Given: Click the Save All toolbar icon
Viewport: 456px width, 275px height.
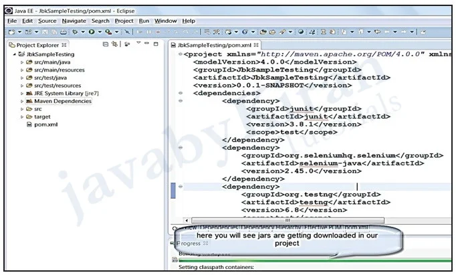Looking at the screenshot, I should tap(54, 32).
